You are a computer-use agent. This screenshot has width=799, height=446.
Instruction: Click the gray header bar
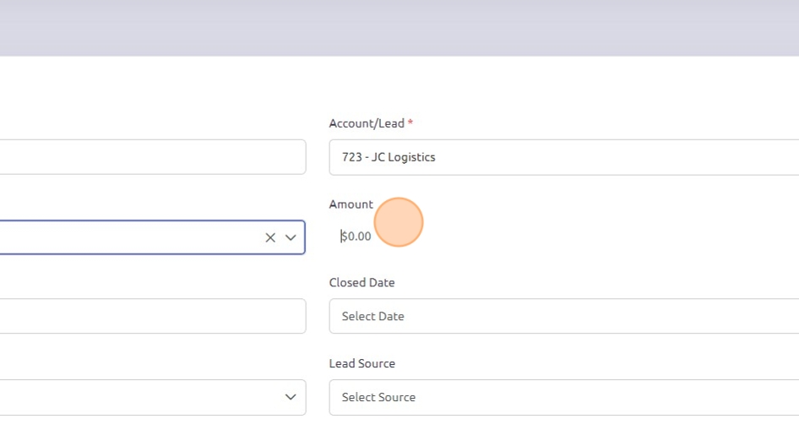[x=399, y=28]
